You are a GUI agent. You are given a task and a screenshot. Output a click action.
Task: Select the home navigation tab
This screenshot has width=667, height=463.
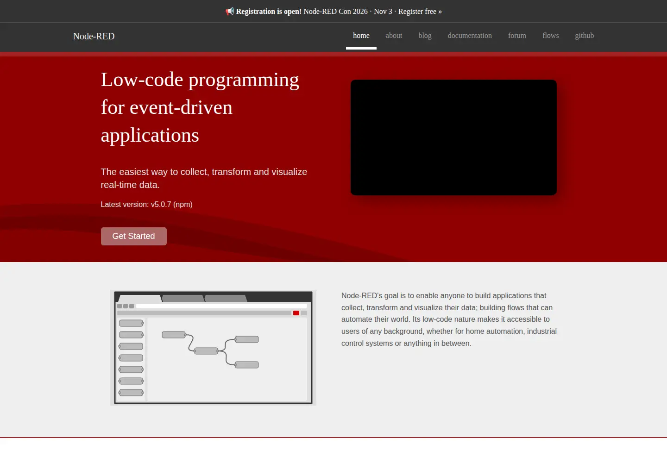(361, 36)
